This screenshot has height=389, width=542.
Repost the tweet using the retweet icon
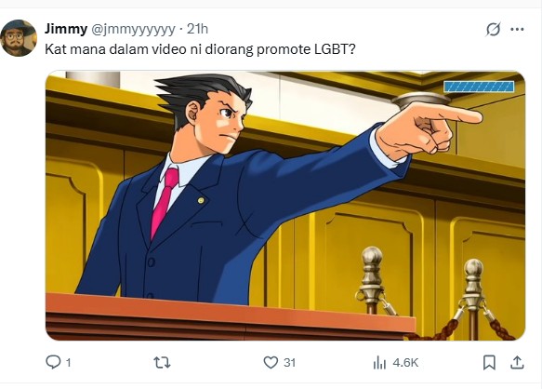pyautogui.click(x=162, y=363)
